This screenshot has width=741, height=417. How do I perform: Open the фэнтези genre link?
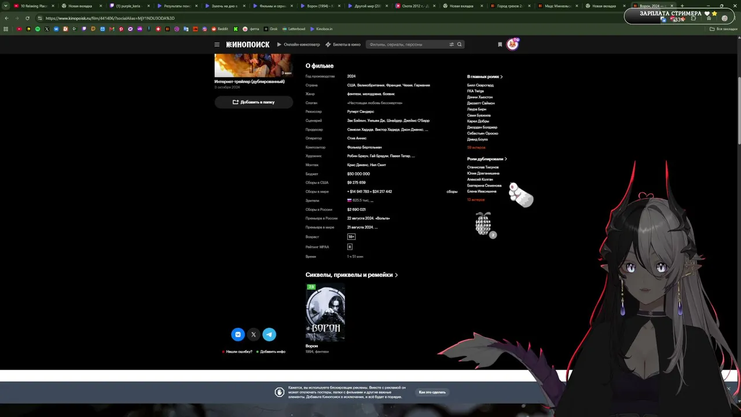pyautogui.click(x=354, y=94)
